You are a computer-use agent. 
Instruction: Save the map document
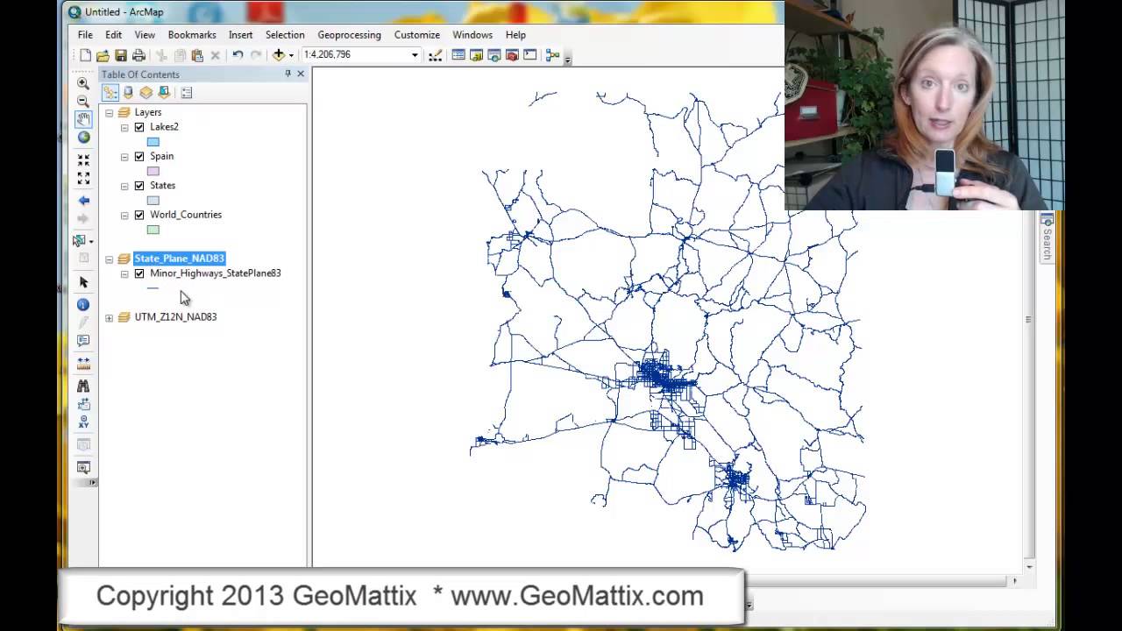[121, 55]
